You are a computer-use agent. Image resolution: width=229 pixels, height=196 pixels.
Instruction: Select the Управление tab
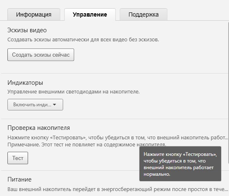click(x=90, y=14)
